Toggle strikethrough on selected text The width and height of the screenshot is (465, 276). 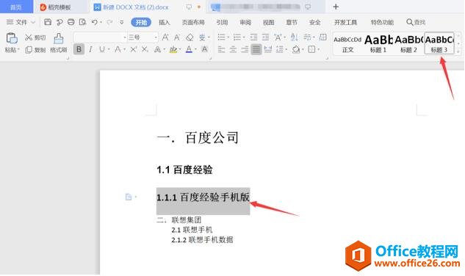tap(118, 49)
